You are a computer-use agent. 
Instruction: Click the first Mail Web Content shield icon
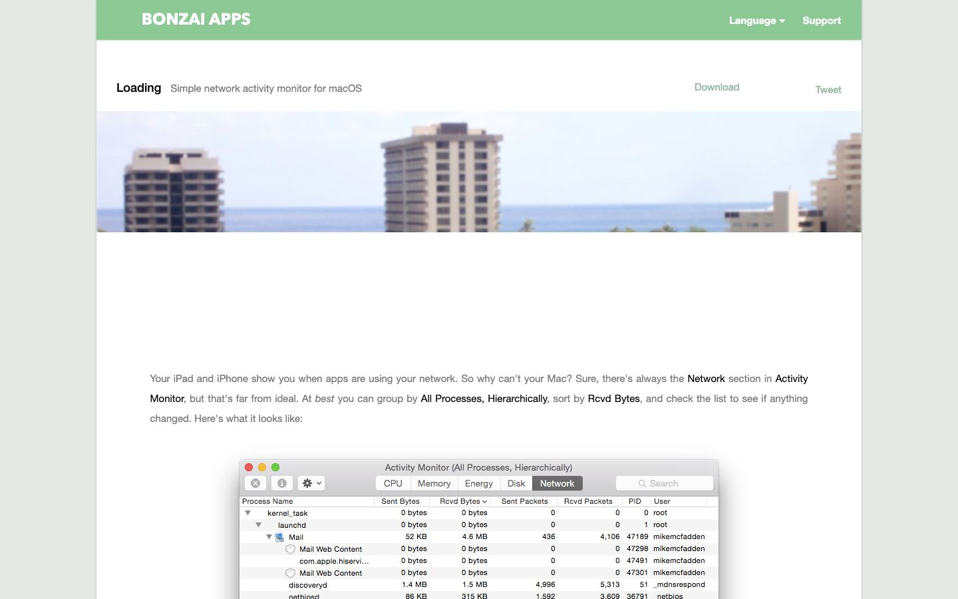[290, 549]
